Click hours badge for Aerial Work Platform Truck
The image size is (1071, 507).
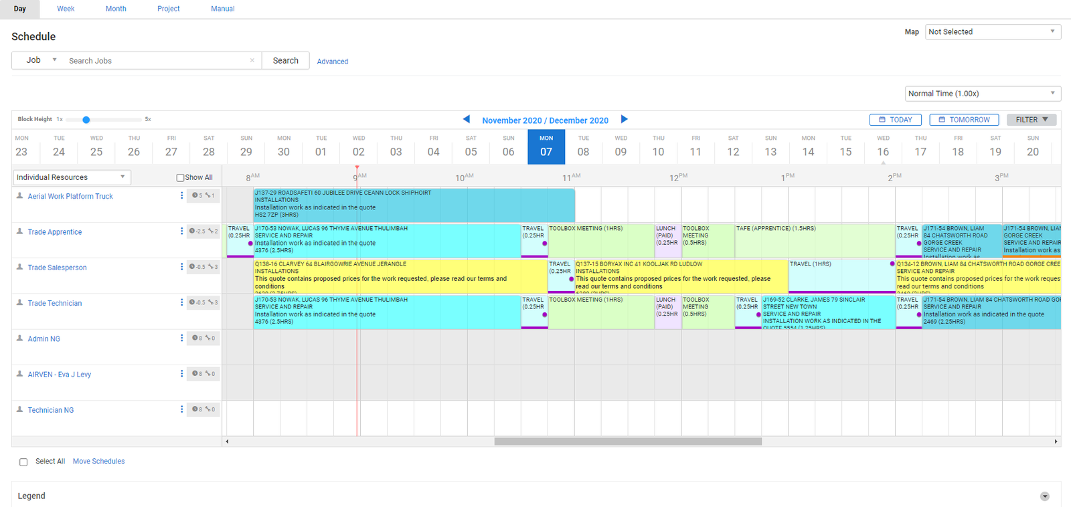click(x=203, y=195)
